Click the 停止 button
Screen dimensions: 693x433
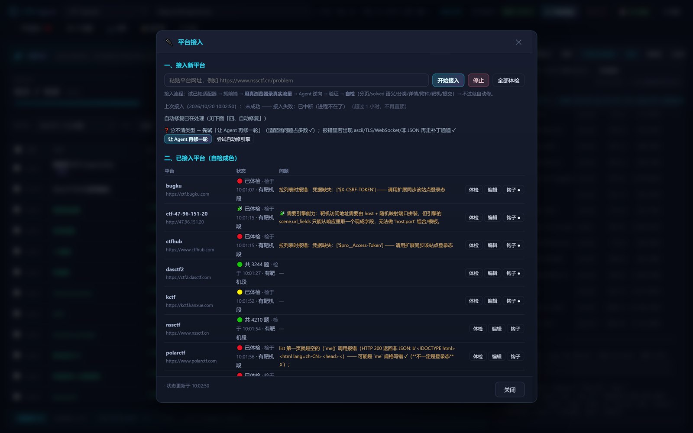pos(478,81)
